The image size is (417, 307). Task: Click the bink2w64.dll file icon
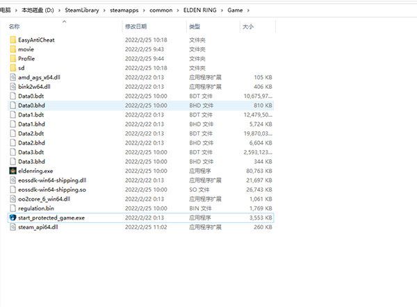point(13,87)
